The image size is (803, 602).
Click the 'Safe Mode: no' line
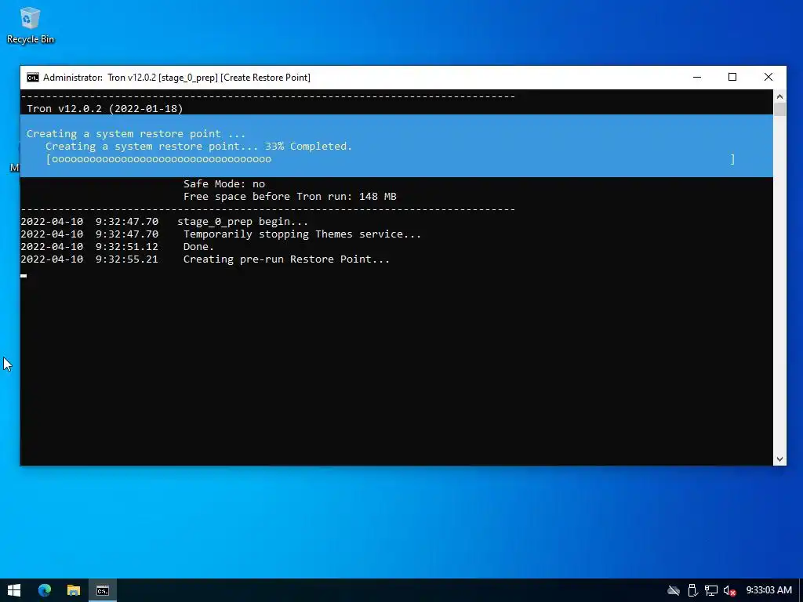[x=223, y=183]
